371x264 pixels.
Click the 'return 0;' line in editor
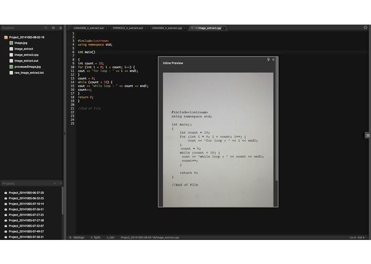pyautogui.click(x=85, y=97)
